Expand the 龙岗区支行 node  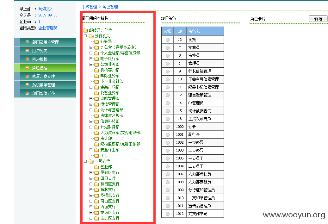point(91,213)
